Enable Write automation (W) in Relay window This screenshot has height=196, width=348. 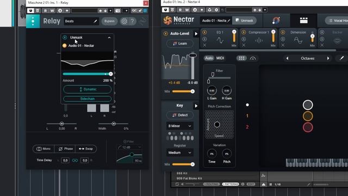52,10
